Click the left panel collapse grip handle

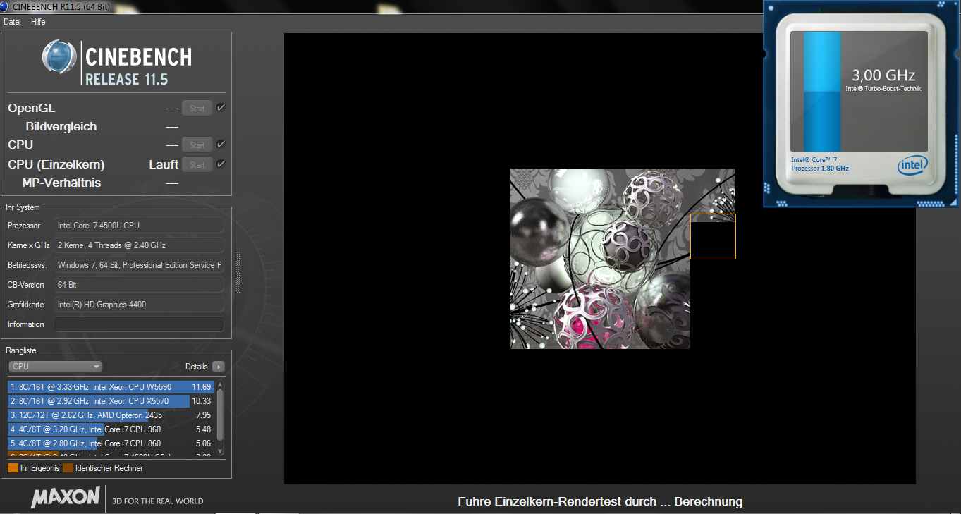(x=238, y=271)
